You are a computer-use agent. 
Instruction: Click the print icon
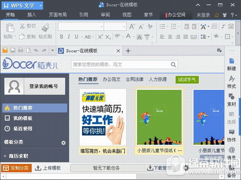coord(21,50)
